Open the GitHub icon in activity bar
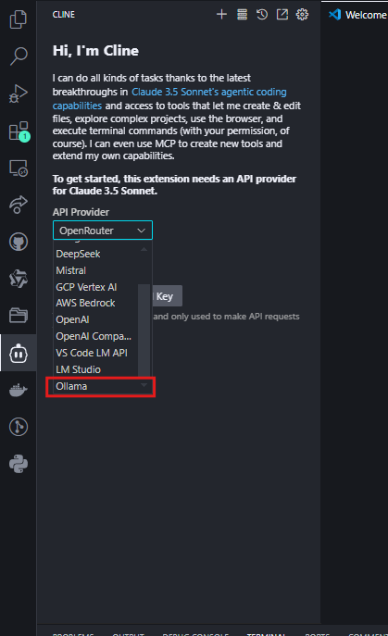The image size is (388, 636). [x=19, y=242]
